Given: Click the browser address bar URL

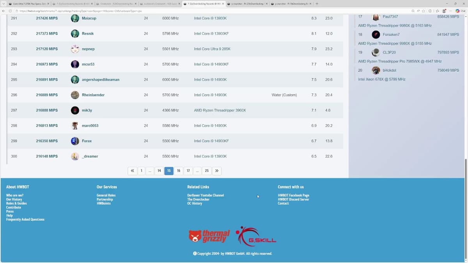Looking at the screenshot, I should click(80, 11).
